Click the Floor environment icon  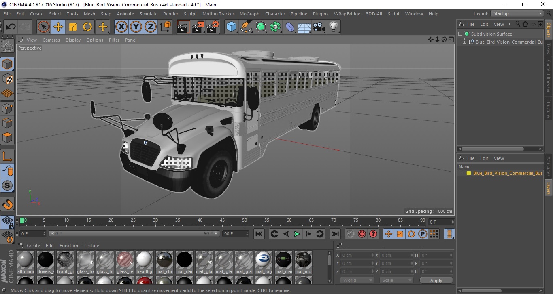pos(304,27)
